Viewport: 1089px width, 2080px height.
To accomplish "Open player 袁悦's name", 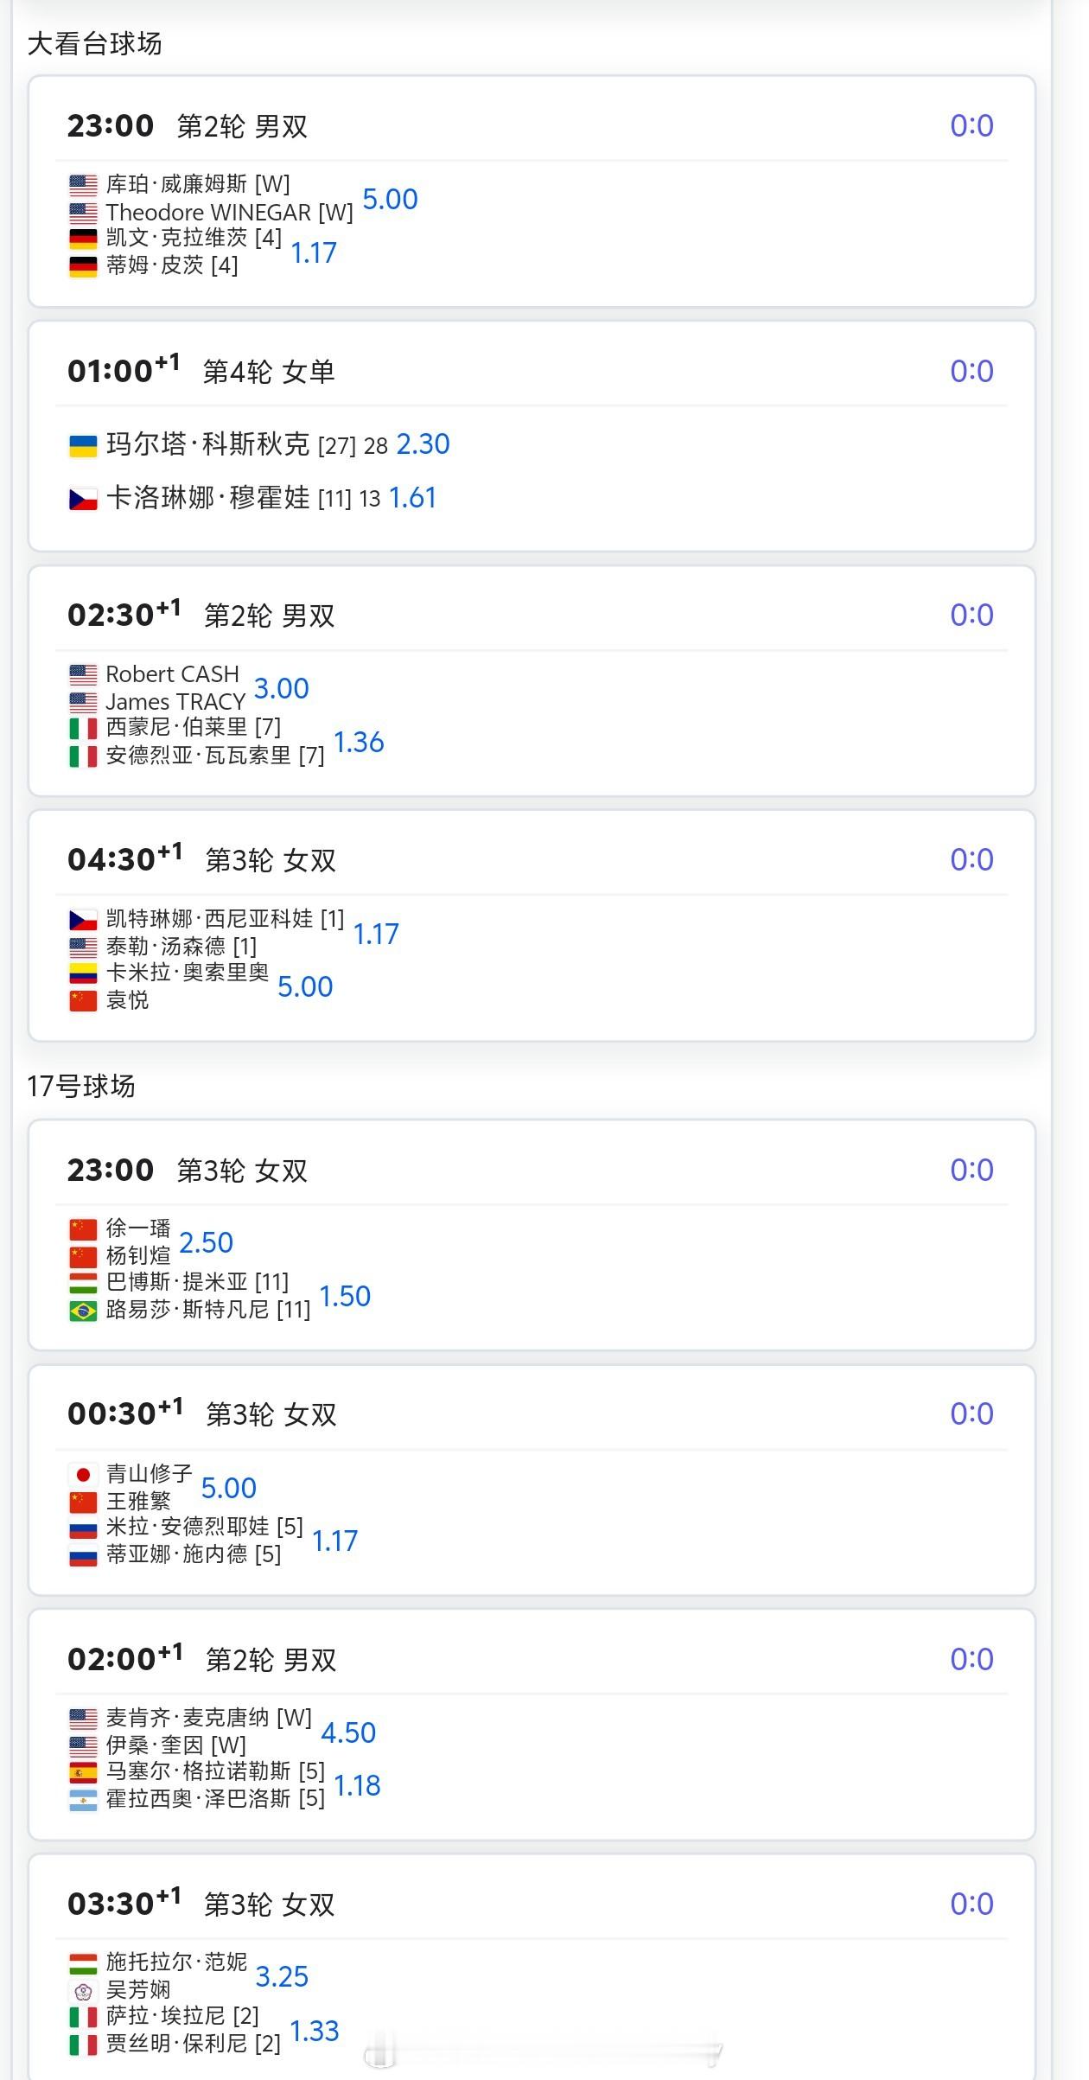I will tap(127, 1000).
